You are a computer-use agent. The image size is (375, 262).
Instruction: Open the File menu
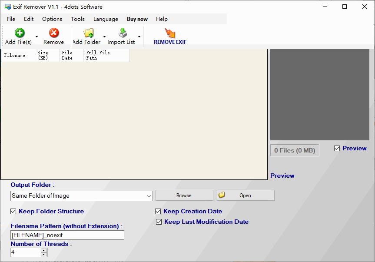click(11, 19)
